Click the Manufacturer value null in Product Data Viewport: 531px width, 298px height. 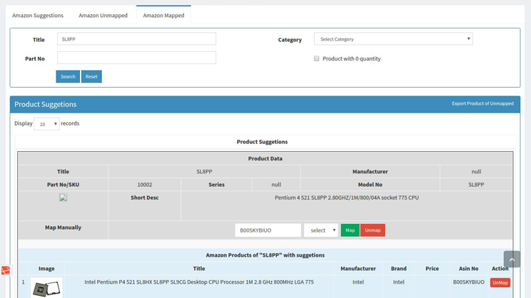coord(476,172)
